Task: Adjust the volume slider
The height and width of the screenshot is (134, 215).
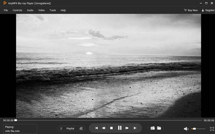Action: tap(198, 129)
